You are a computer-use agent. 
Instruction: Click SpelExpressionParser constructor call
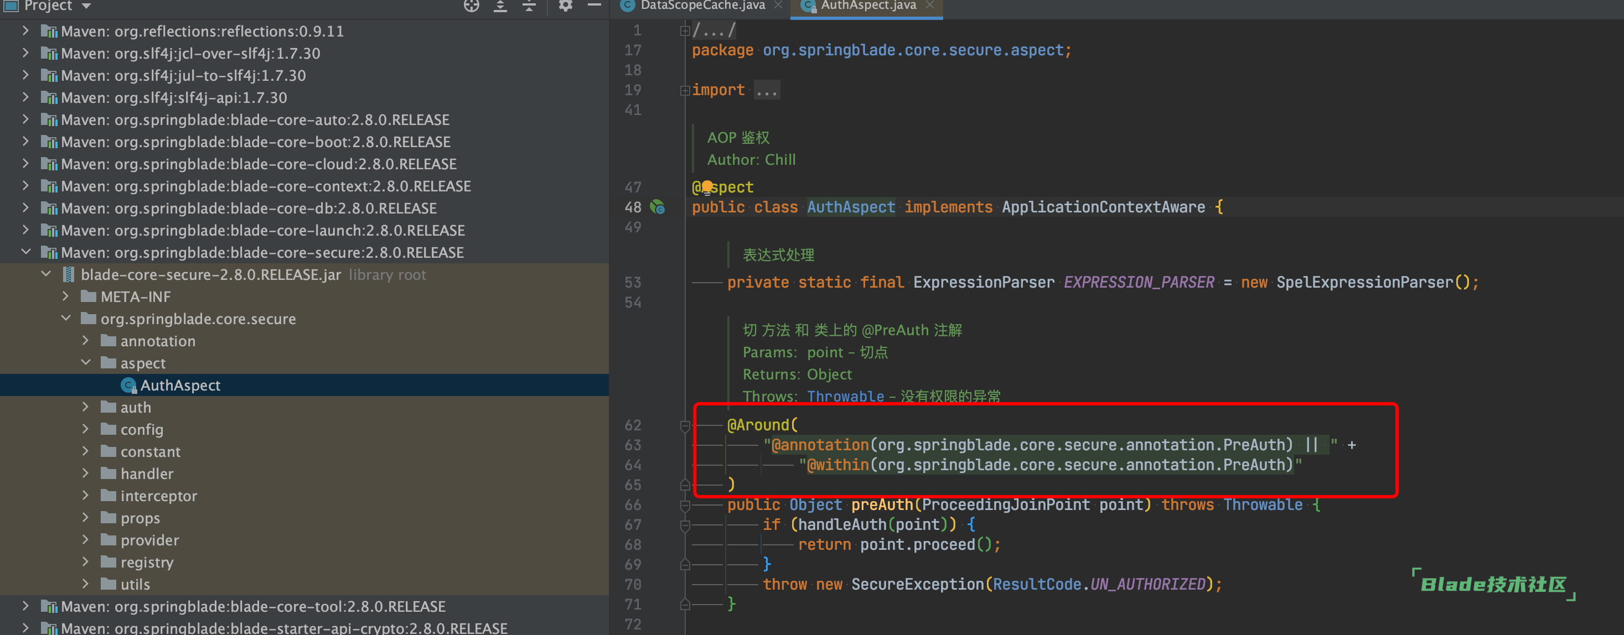pos(1364,282)
